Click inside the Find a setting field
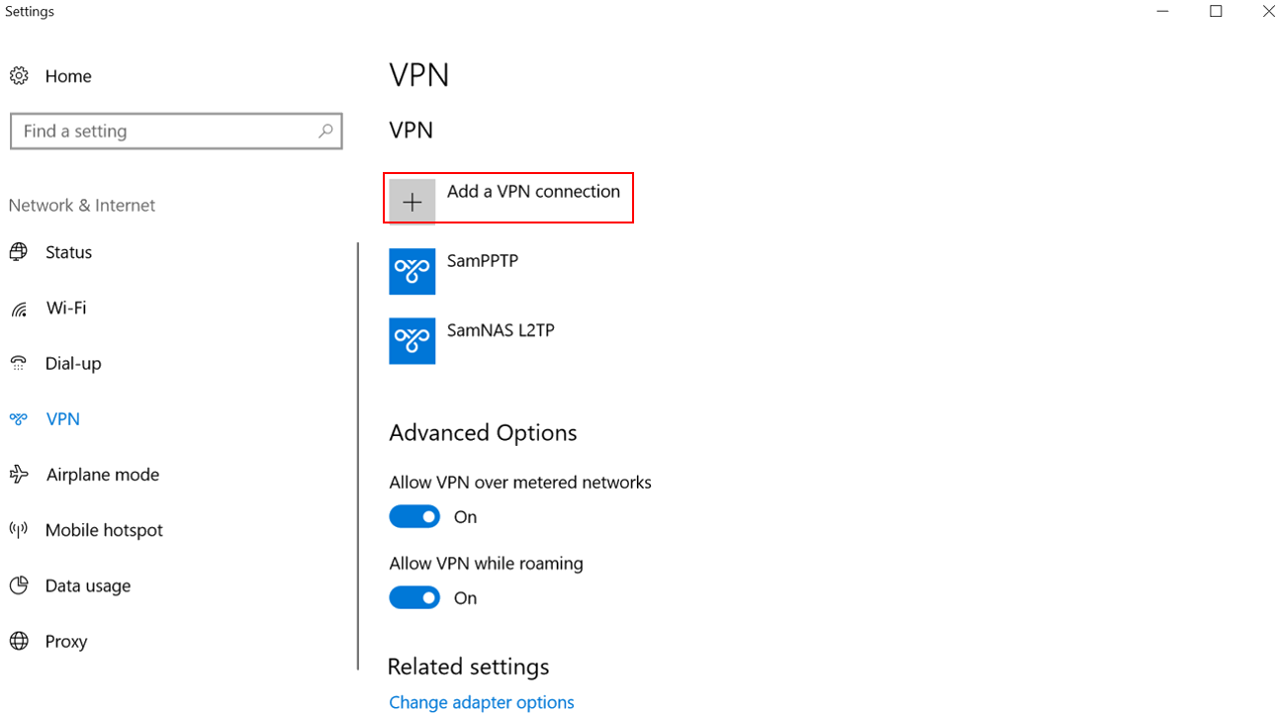 [x=176, y=131]
